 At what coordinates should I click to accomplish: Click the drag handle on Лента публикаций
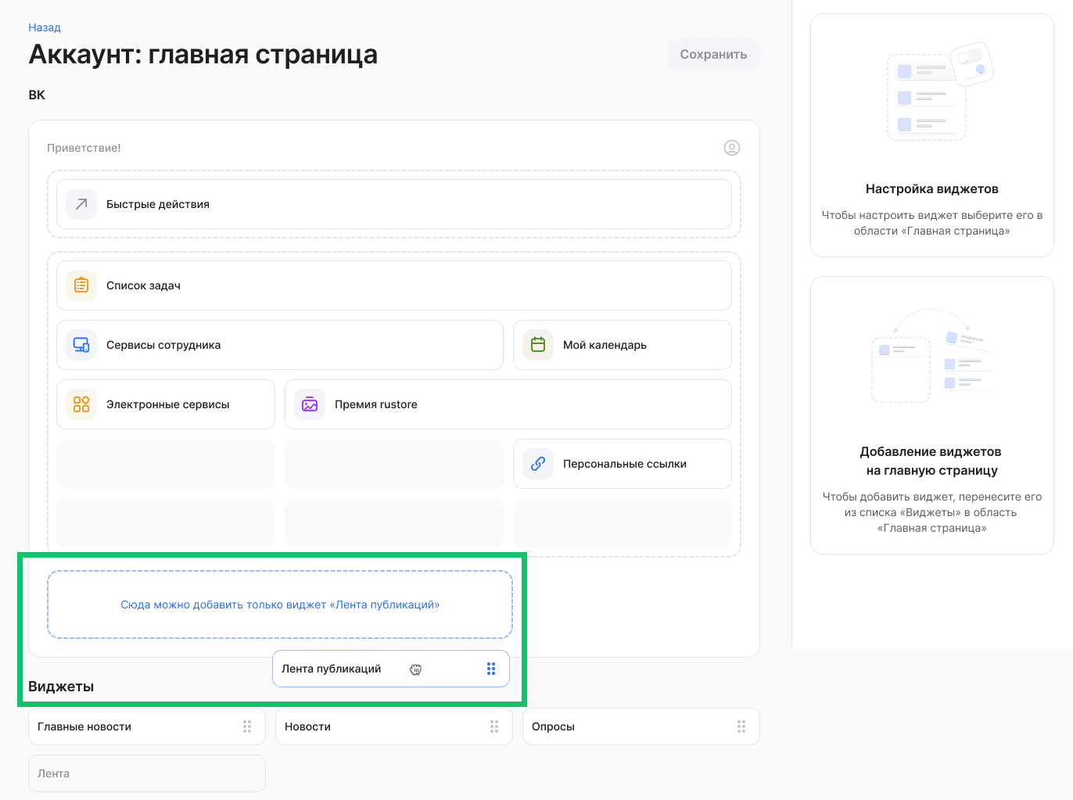pyautogui.click(x=491, y=669)
